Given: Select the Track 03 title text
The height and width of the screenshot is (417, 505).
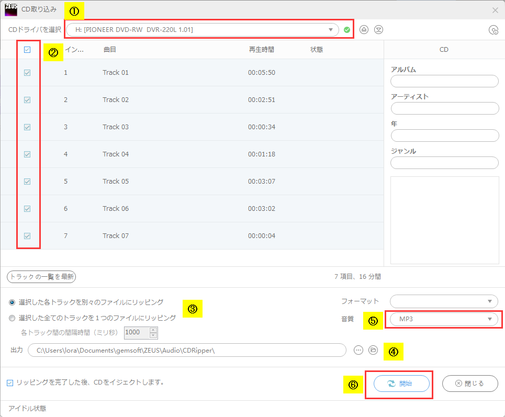Looking at the screenshot, I should (x=116, y=127).
